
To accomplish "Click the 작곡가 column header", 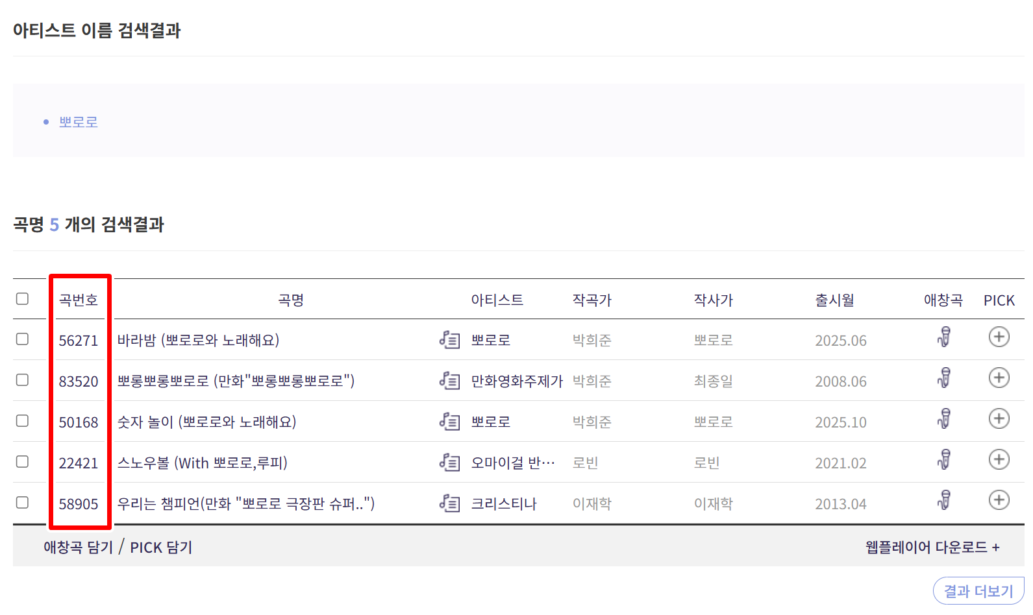I will tap(592, 300).
